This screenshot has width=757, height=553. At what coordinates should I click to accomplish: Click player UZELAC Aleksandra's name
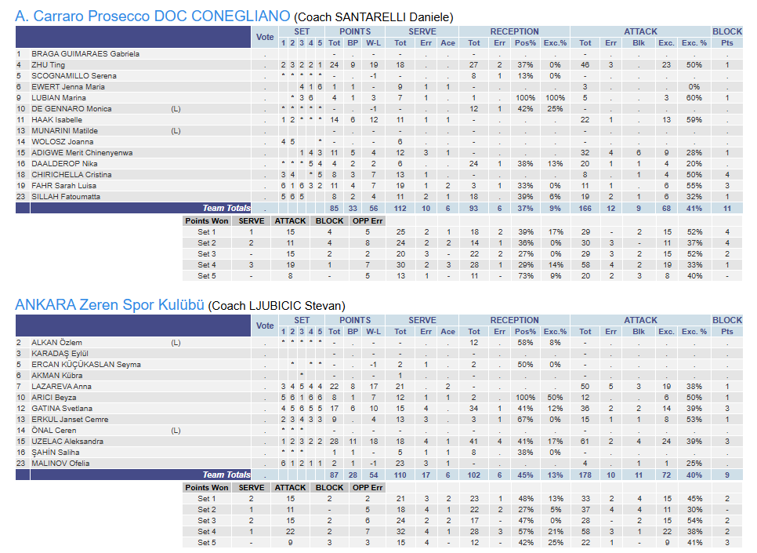(67, 442)
